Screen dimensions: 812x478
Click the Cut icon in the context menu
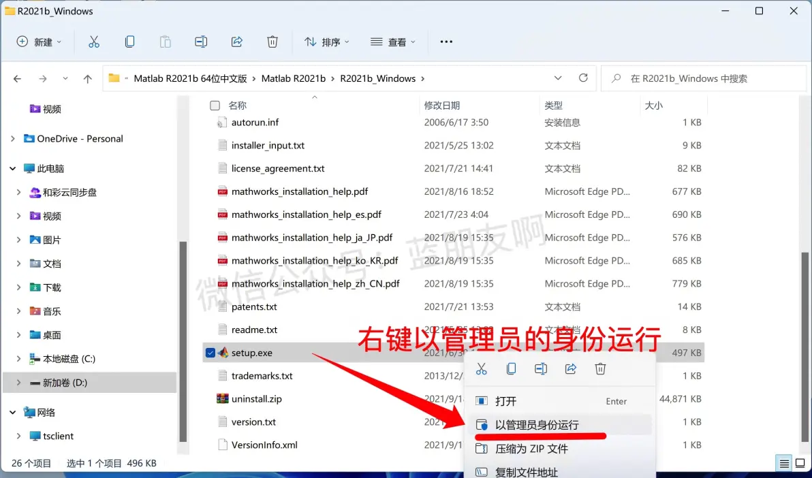point(482,369)
